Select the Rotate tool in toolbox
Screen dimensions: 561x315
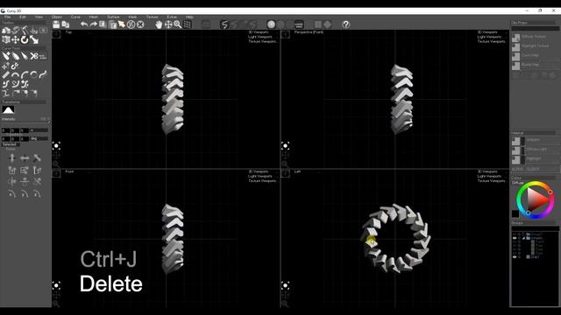click(25, 39)
